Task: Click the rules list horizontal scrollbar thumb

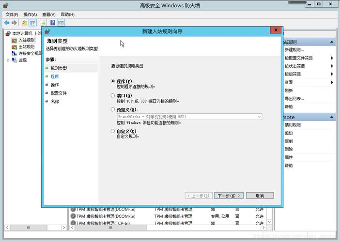Action: 111,227
